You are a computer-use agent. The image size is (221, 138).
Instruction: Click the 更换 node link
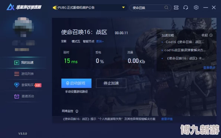click(100, 41)
